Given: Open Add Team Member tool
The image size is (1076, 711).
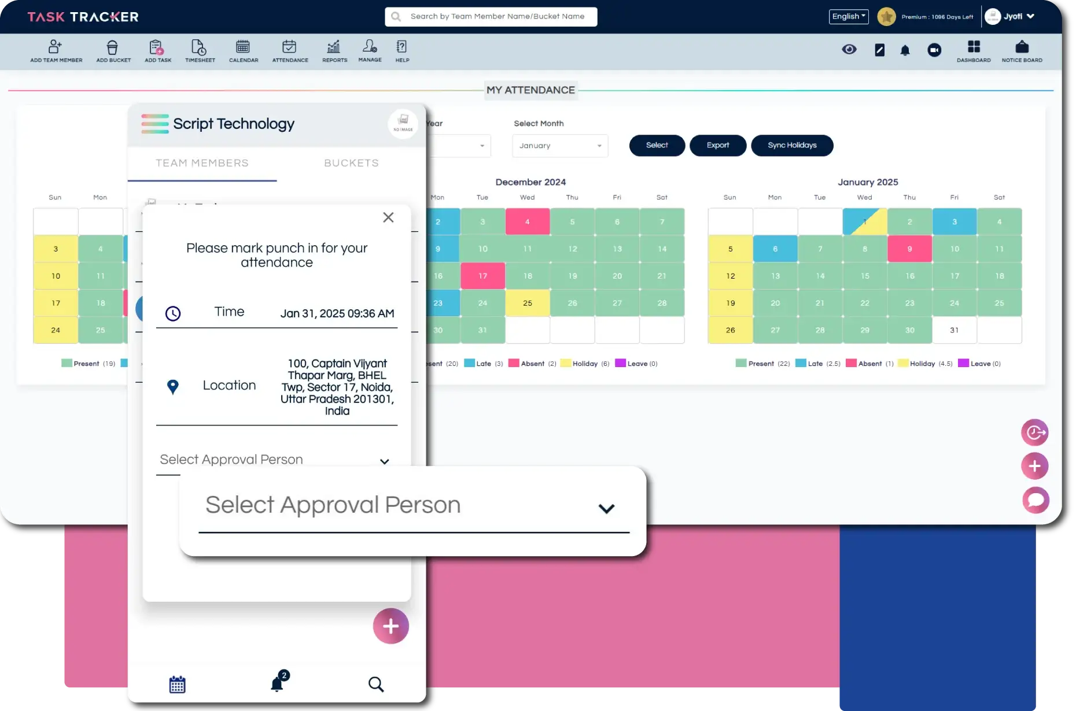Looking at the screenshot, I should tap(56, 51).
